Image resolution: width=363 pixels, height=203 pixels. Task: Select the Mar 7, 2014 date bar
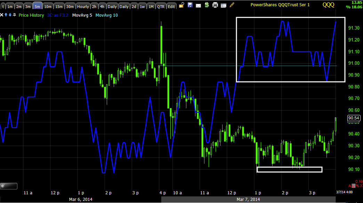tap(248, 199)
